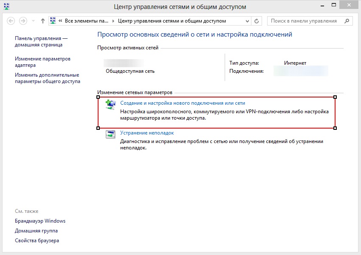Click 'Подключения:' label
This screenshot has width=361, height=255.
pos(246,71)
